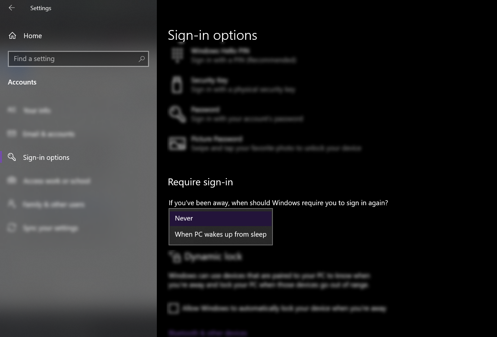
Task: Click the house icon beside Home
Action: tap(12, 36)
